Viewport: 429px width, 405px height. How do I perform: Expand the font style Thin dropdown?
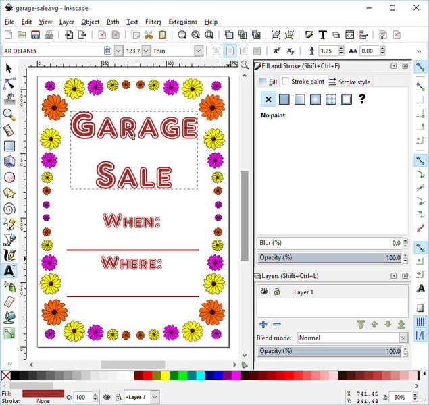[198, 51]
